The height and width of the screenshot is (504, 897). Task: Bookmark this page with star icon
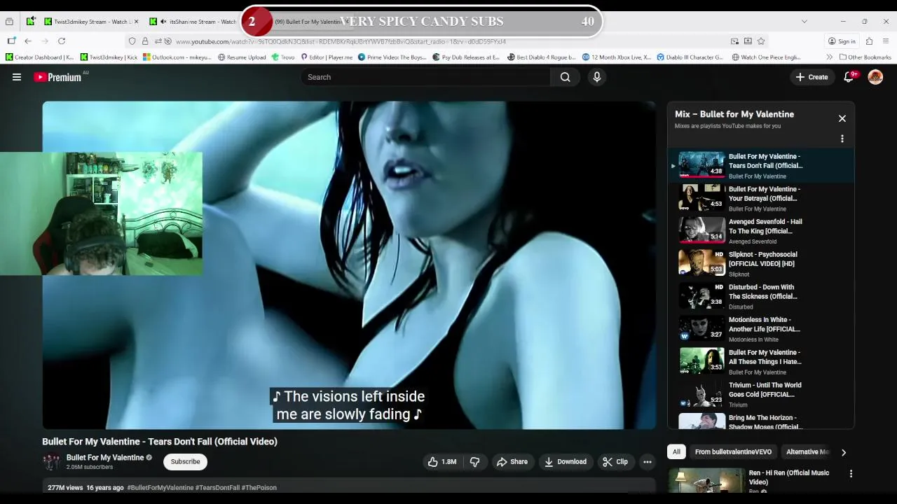pos(761,41)
